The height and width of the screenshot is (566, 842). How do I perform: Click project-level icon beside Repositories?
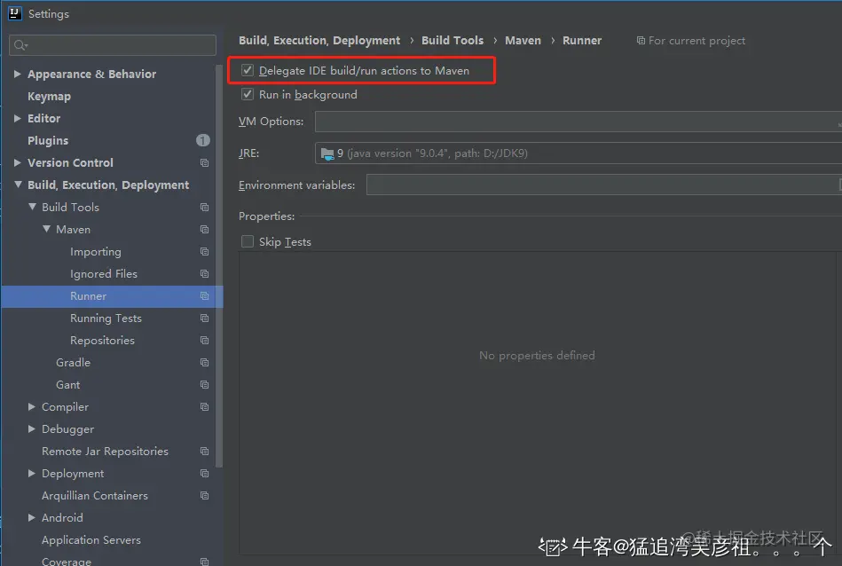[x=204, y=341]
